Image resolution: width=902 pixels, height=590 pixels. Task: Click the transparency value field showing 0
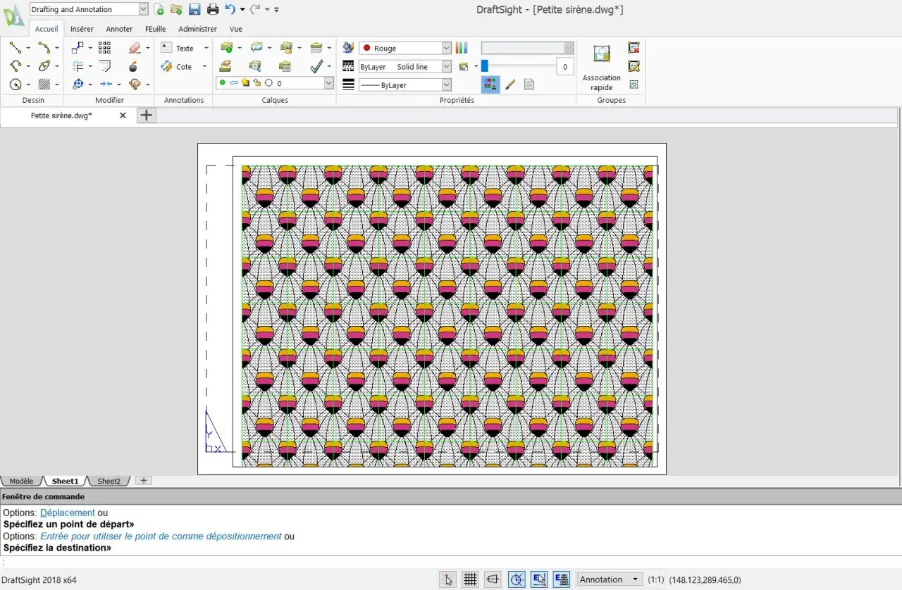click(564, 67)
